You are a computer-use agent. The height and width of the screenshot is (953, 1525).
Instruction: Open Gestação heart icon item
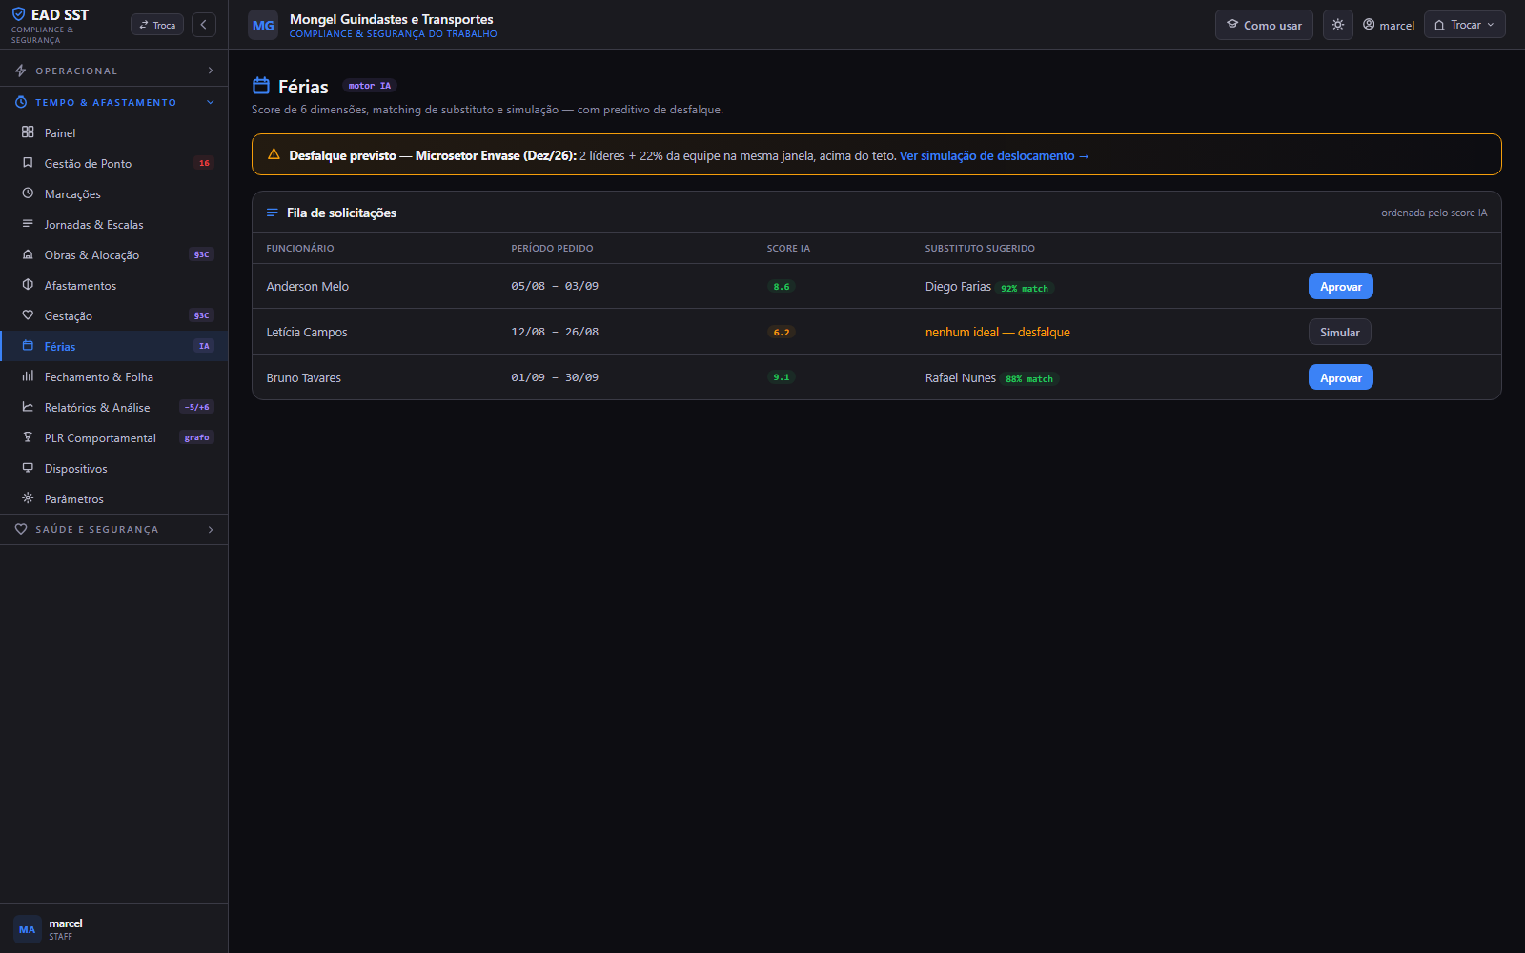point(28,315)
